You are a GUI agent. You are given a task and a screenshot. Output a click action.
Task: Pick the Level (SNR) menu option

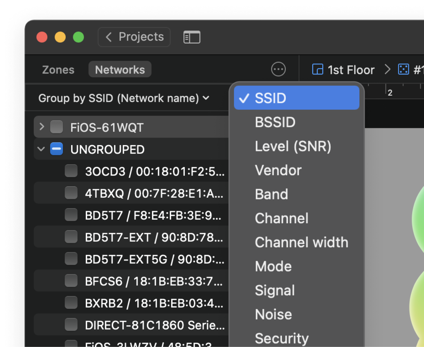pyautogui.click(x=293, y=146)
